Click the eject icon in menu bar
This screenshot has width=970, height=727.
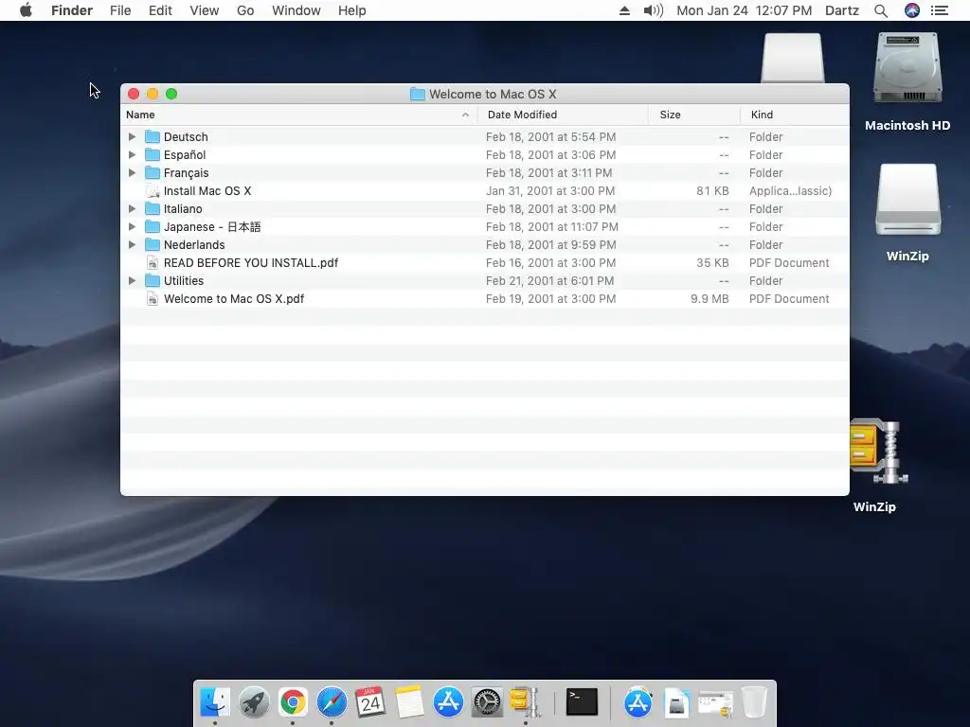tap(625, 10)
